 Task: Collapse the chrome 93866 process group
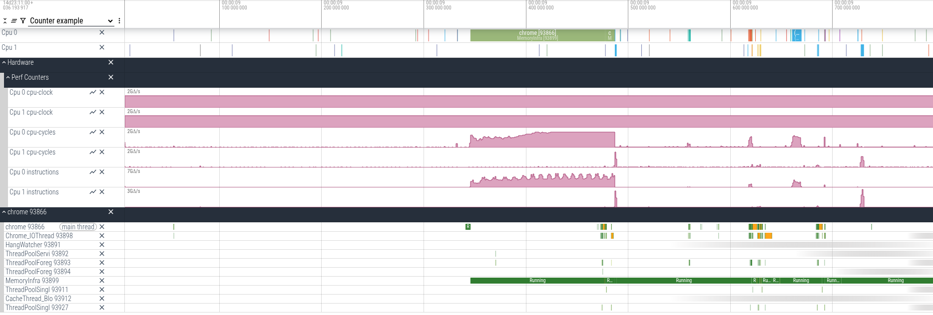pyautogui.click(x=4, y=212)
